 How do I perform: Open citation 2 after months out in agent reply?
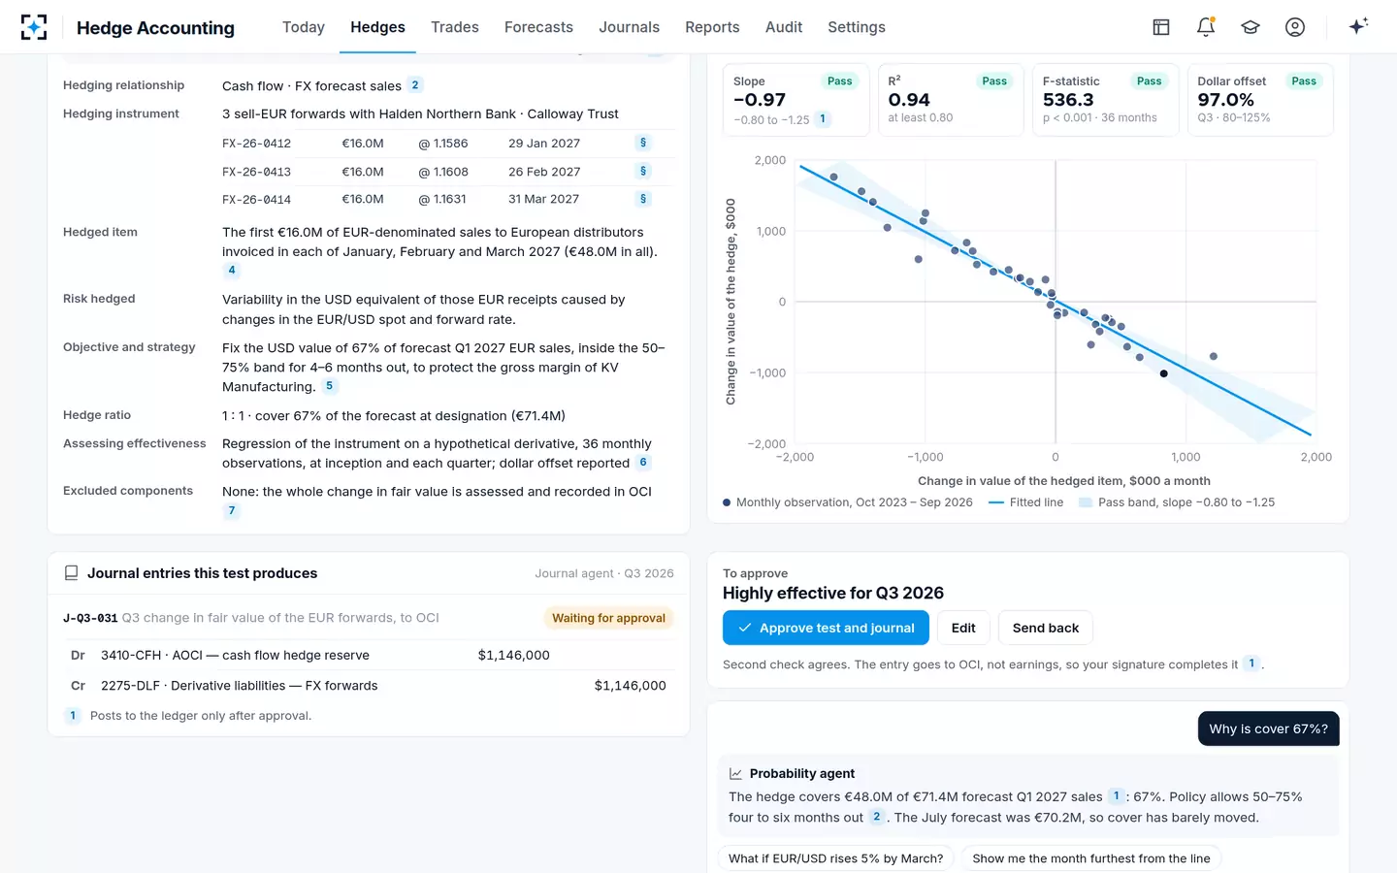click(877, 817)
